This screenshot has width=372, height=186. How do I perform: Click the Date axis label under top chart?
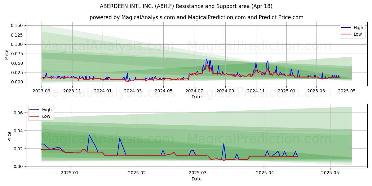[x=197, y=97]
